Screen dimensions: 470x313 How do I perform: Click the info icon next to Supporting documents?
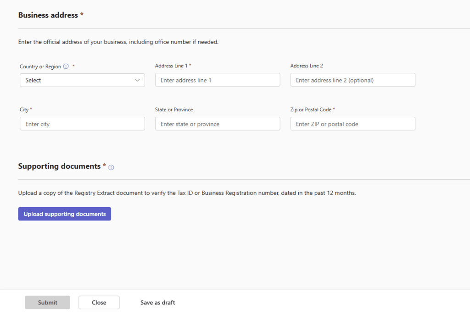tap(111, 167)
